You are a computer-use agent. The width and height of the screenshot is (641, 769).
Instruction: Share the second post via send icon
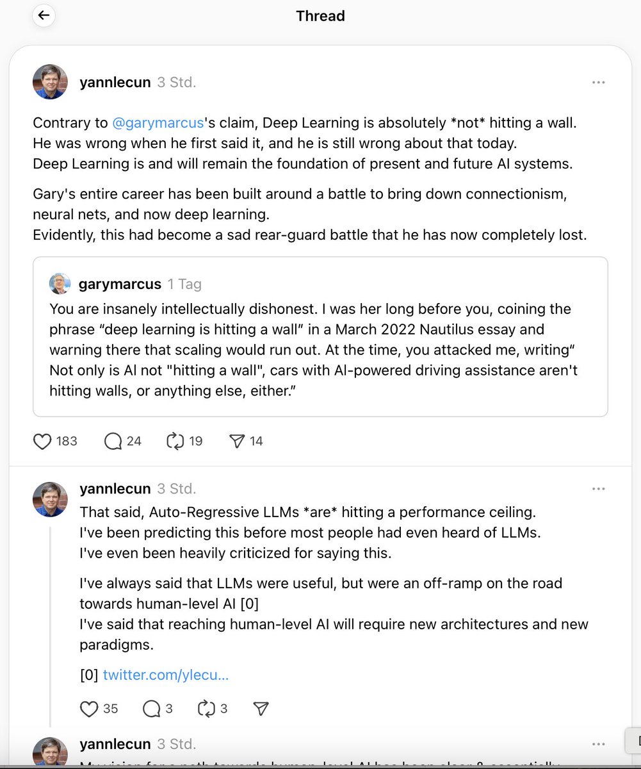point(261,708)
